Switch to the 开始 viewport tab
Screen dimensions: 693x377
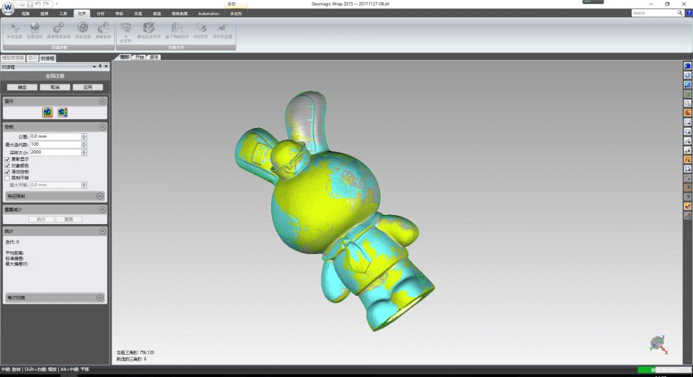point(140,57)
